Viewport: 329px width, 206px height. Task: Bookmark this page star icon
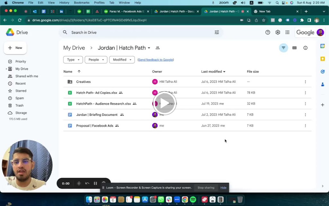coord(263,20)
